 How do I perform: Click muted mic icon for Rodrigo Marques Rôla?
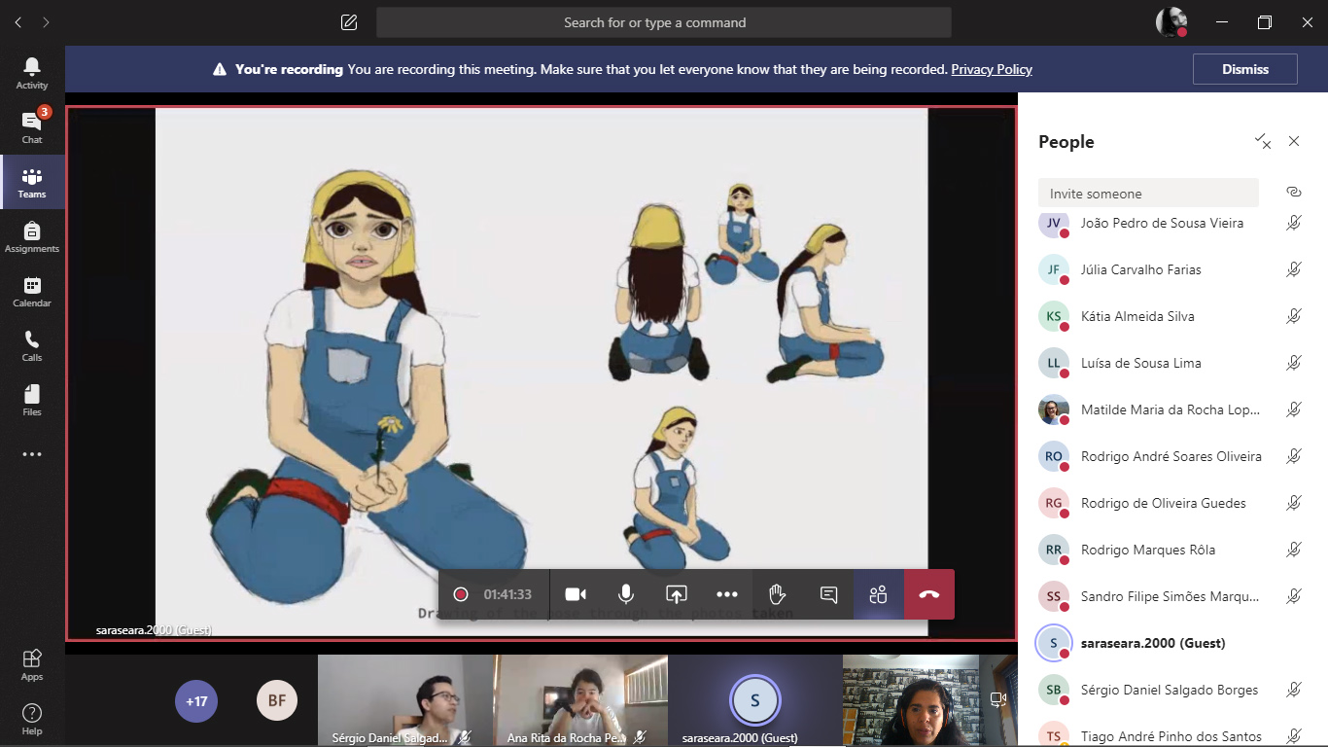[x=1293, y=550]
